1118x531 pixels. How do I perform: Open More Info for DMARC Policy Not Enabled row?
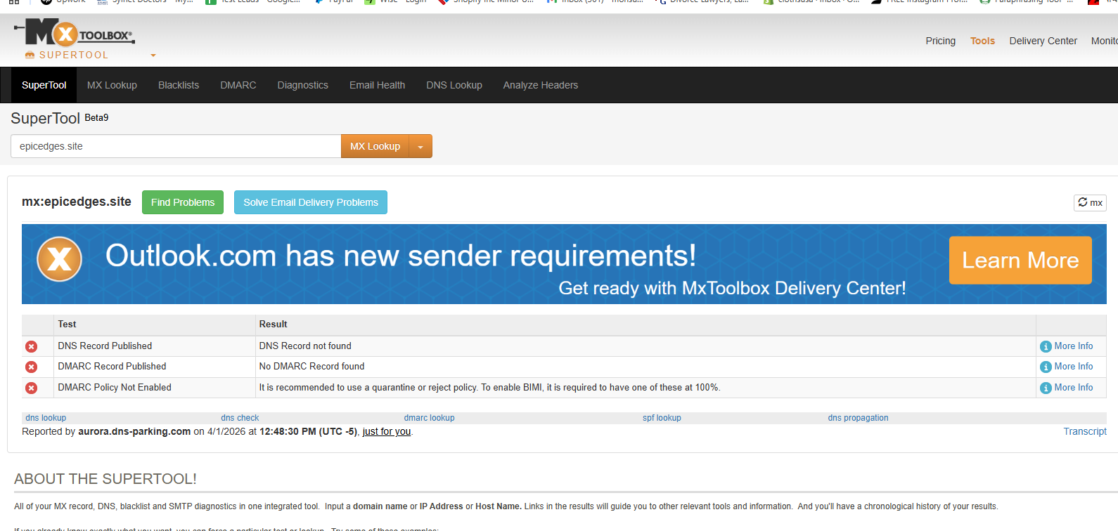(x=1067, y=388)
